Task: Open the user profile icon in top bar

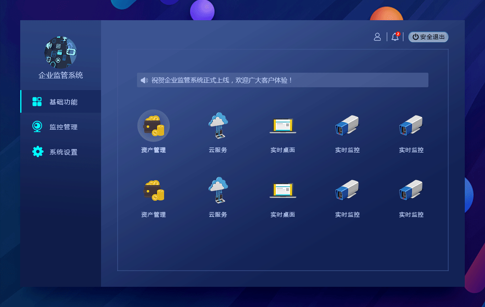Action: click(x=377, y=37)
